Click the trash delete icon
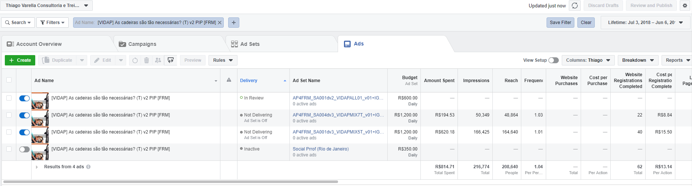 click(147, 60)
